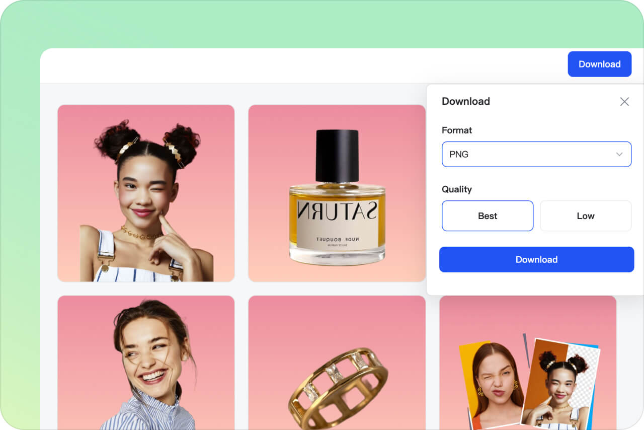The image size is (644, 430).
Task: Select the photo collage thumbnail
Action: 528,363
